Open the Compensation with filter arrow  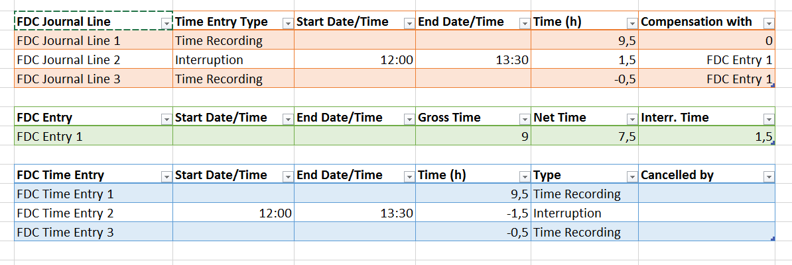[x=769, y=23]
